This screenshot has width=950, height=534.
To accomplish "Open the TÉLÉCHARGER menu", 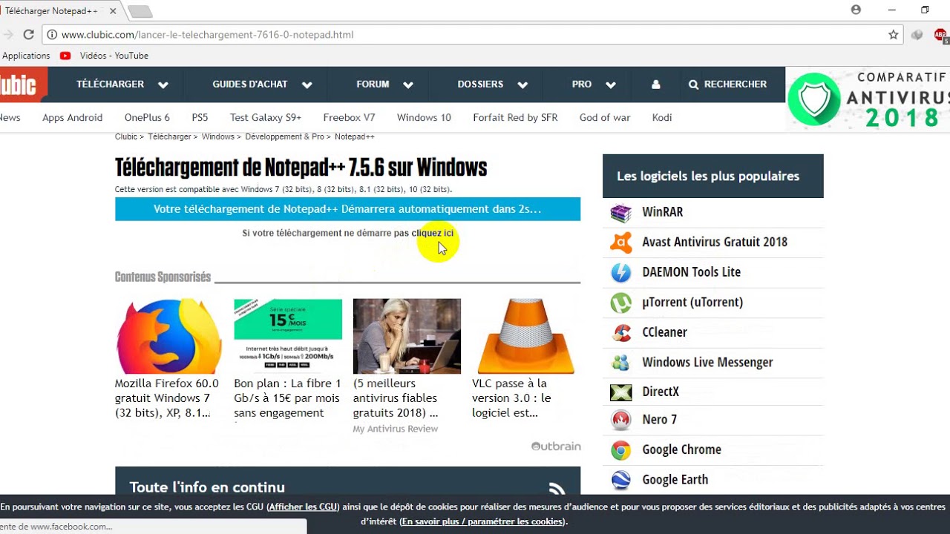I will click(110, 85).
